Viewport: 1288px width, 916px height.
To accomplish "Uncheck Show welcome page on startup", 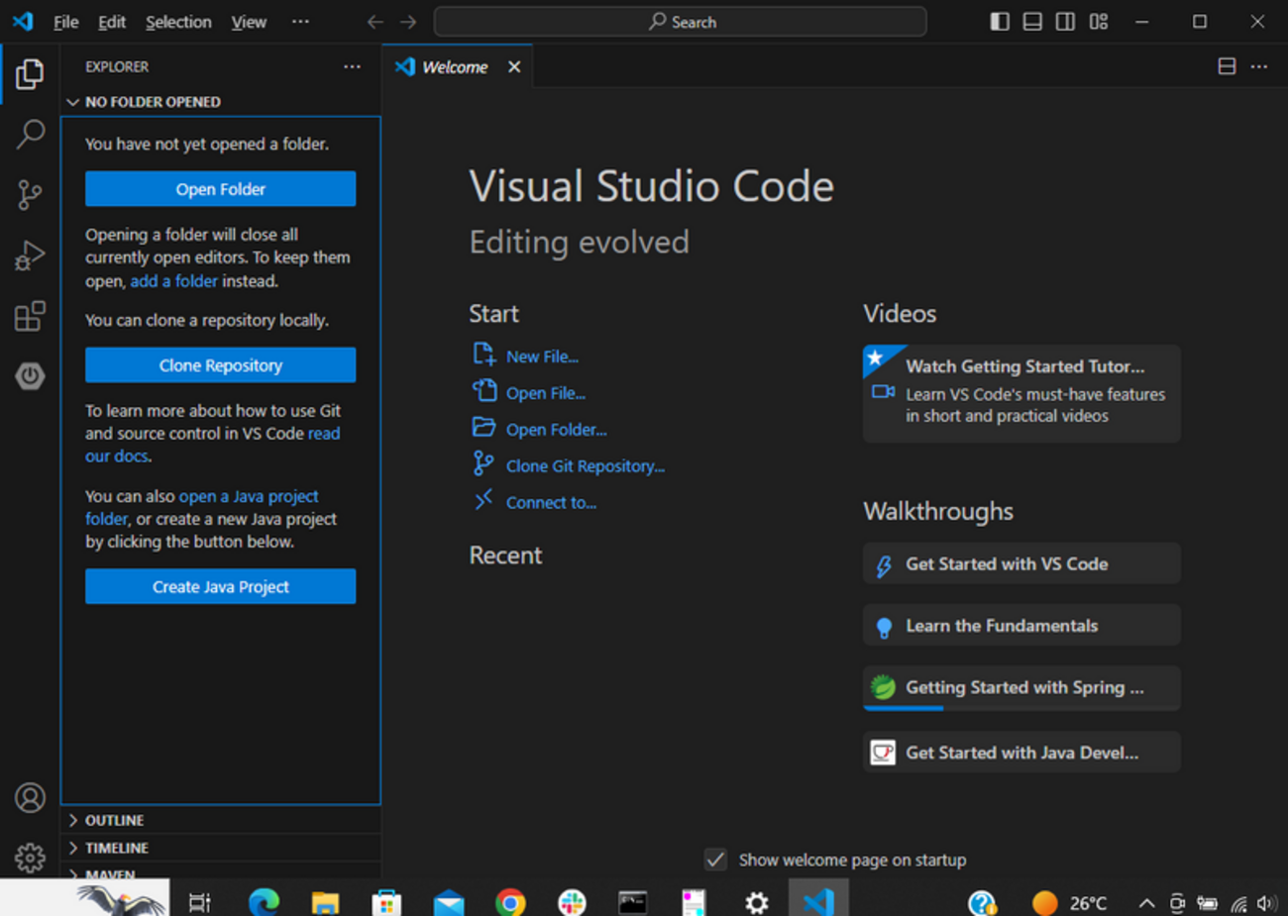I will coord(715,860).
